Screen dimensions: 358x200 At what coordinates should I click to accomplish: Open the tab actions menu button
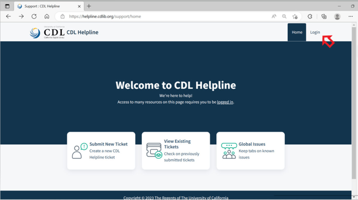[7, 6]
